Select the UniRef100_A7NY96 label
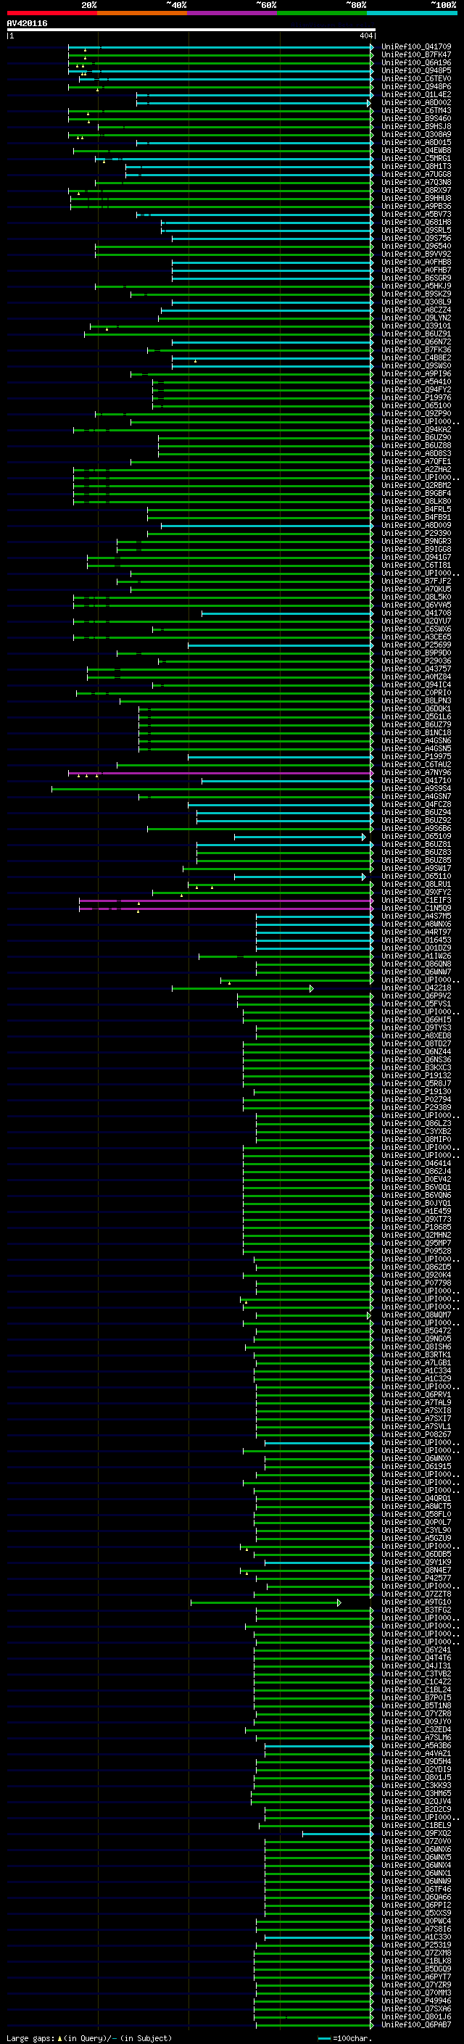Viewport: 464px width, 2044px height. (415, 772)
